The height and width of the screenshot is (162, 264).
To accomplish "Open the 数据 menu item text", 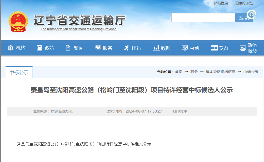I will coord(166,48).
